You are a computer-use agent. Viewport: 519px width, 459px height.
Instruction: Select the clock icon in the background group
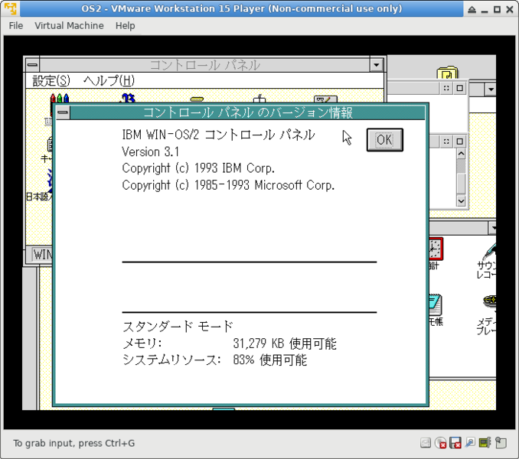(436, 249)
